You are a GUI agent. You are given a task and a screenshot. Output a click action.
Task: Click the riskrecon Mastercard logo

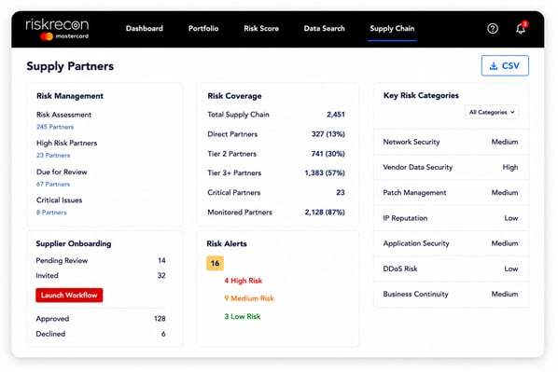pyautogui.click(x=57, y=29)
